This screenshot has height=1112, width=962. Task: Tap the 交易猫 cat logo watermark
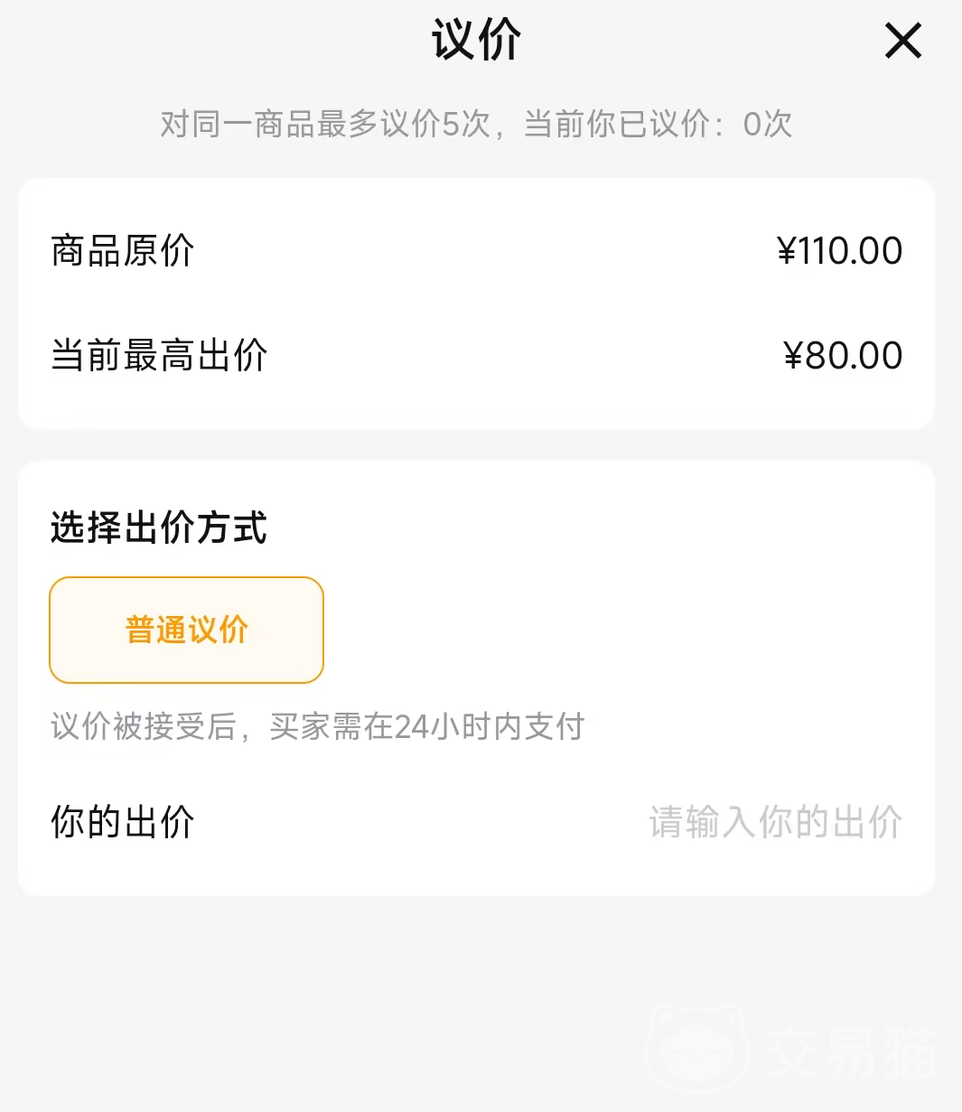tap(697, 1050)
